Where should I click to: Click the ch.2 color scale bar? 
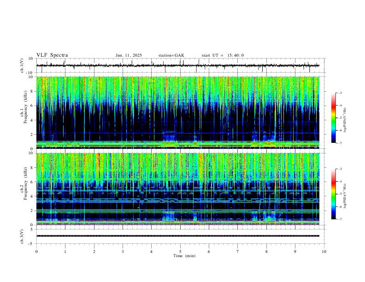[333, 194]
